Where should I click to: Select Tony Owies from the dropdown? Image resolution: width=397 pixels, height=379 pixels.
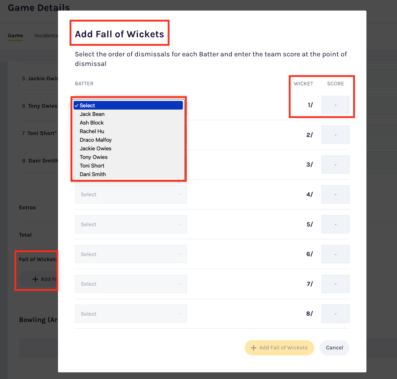tap(94, 157)
